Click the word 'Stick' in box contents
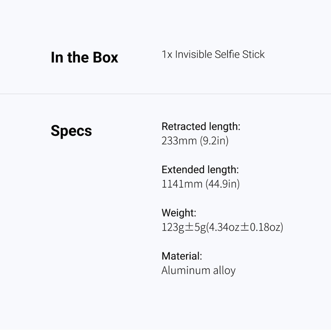The image size is (331, 331). coord(253,54)
